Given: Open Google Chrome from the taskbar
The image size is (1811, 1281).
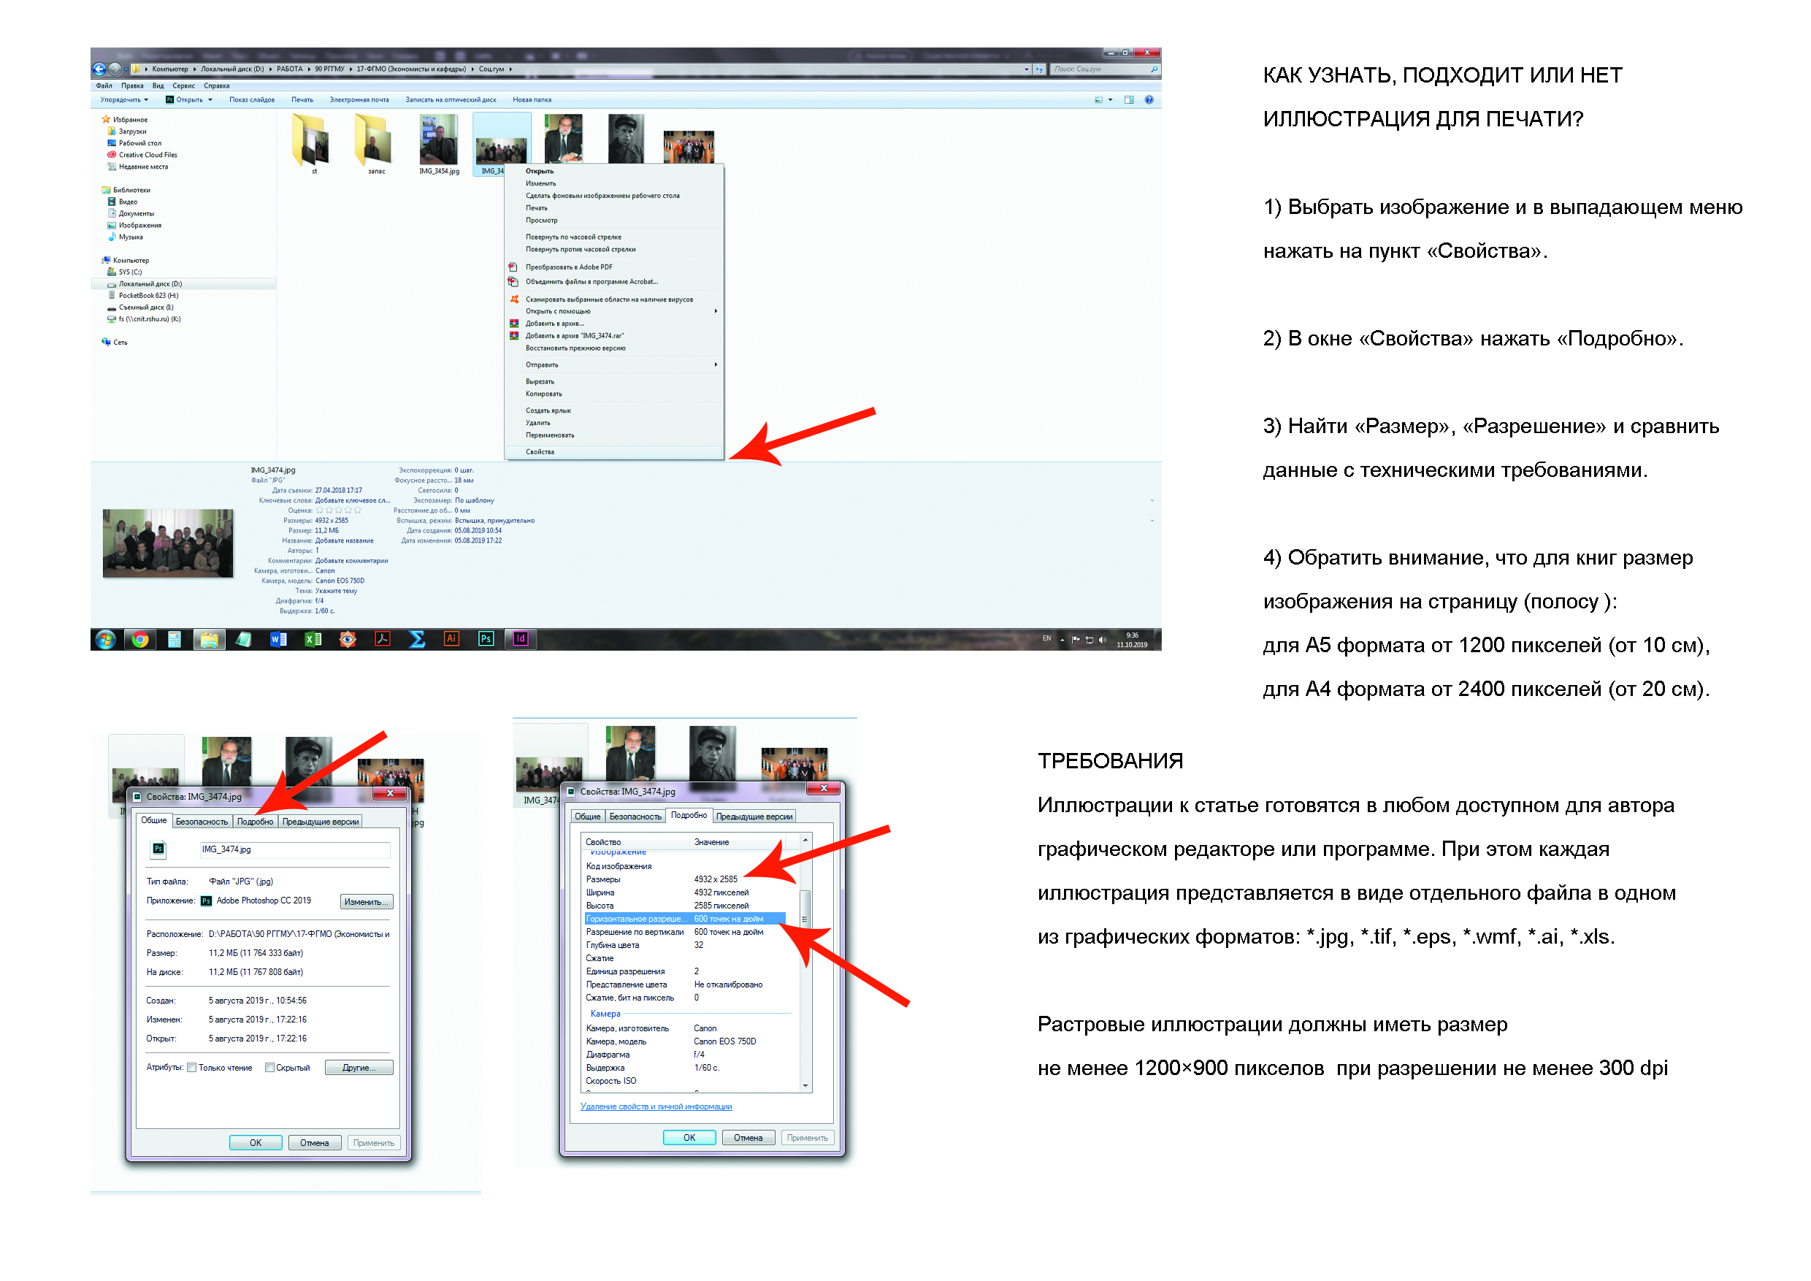Looking at the screenshot, I should point(140,639).
